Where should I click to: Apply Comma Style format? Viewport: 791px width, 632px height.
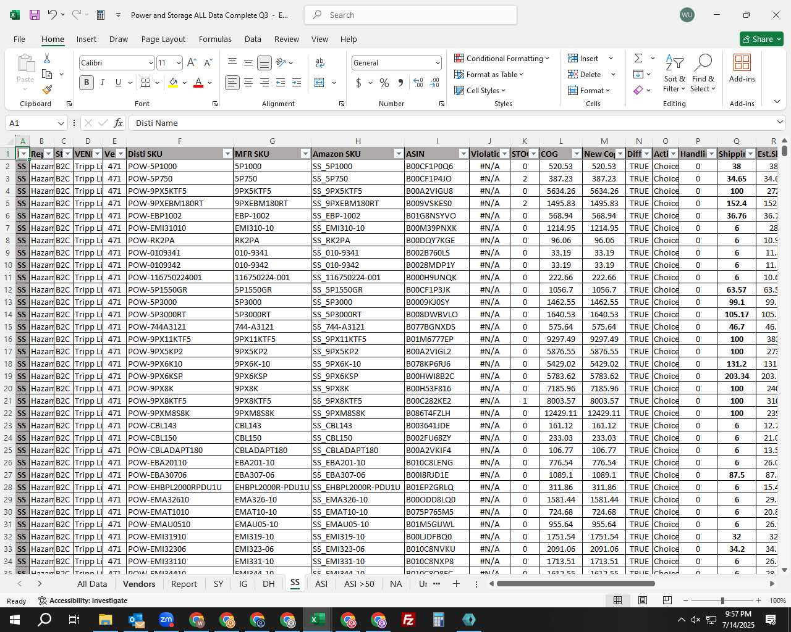click(x=400, y=83)
